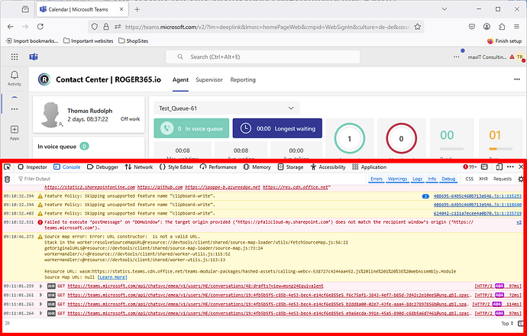Open the Storage devtools tab
This screenshot has height=336, width=527.
click(x=290, y=167)
